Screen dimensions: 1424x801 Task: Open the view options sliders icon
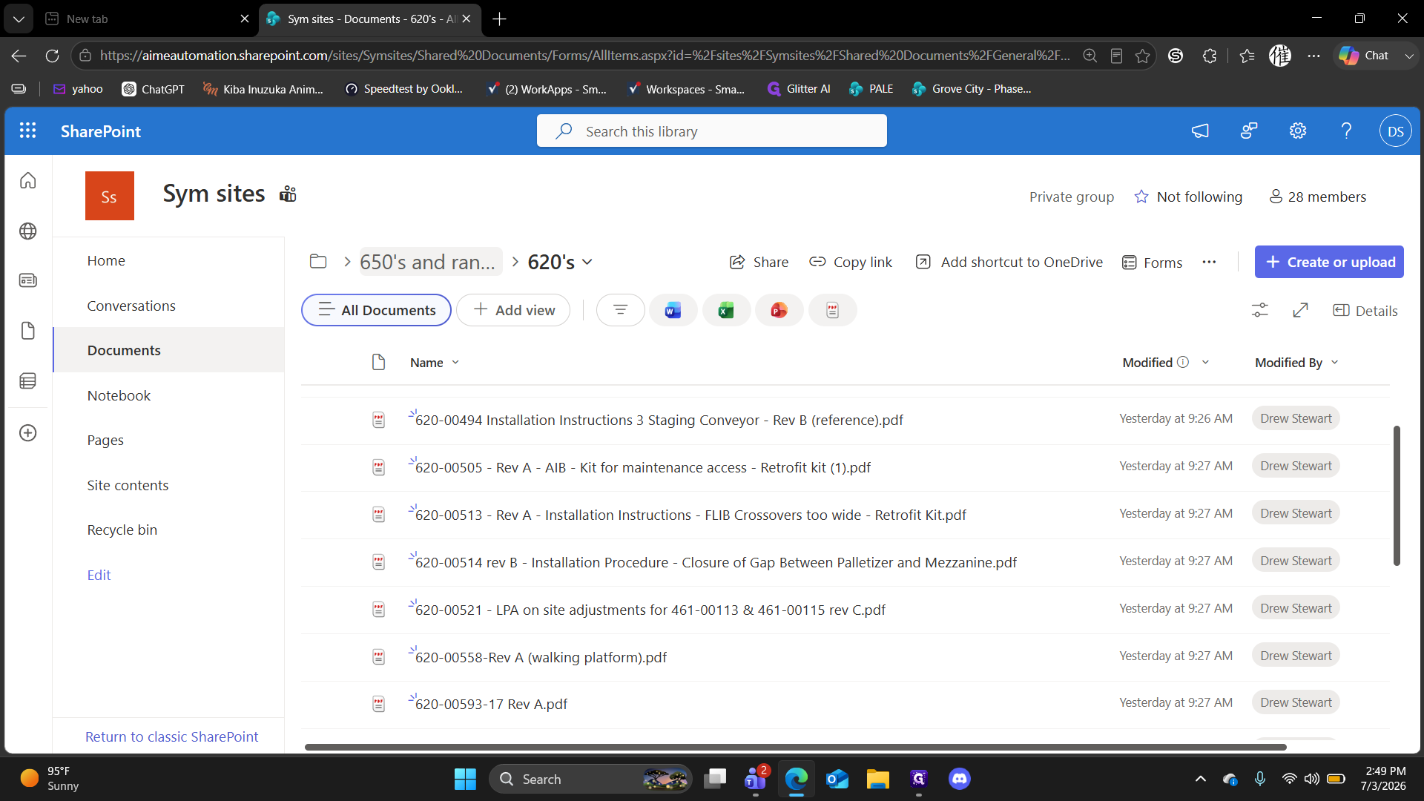coord(1260,310)
